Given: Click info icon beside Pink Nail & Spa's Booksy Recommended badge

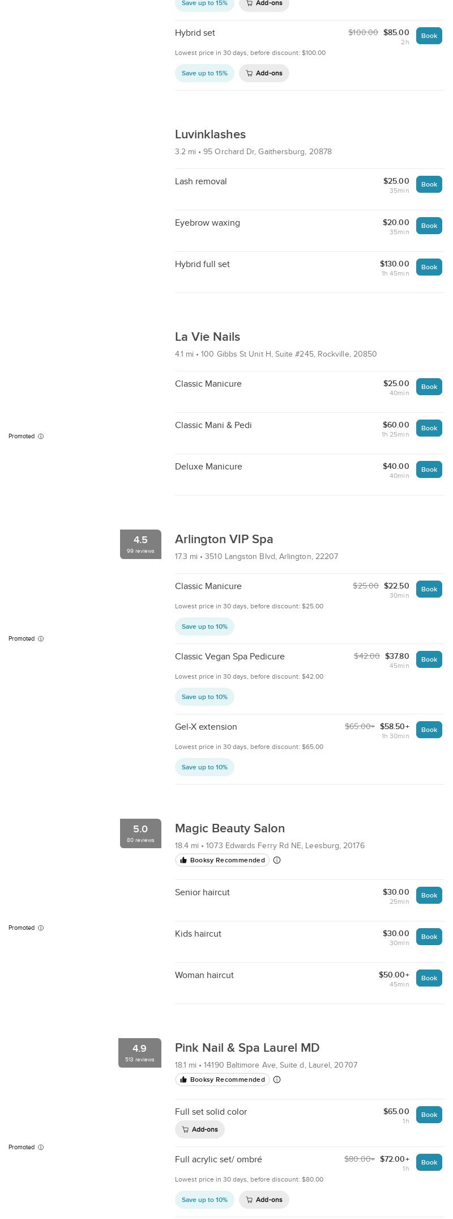Looking at the screenshot, I should tap(277, 1080).
